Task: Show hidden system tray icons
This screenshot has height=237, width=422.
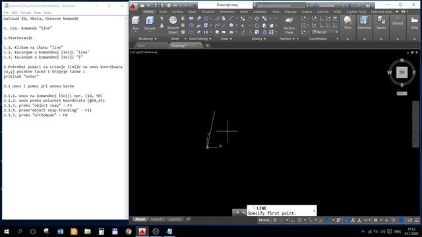Action: (x=363, y=231)
